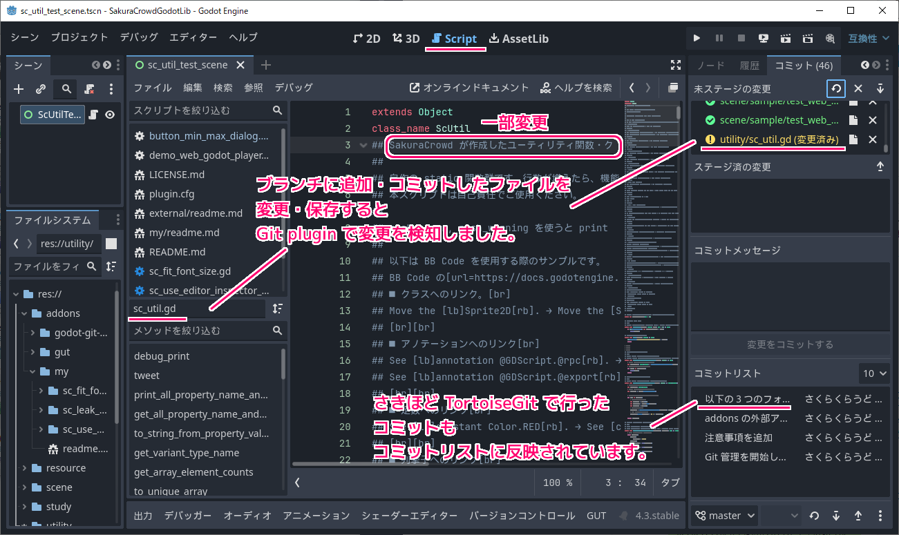Image resolution: width=899 pixels, height=535 pixels.
Task: Add a new node with the plus icon
Action: point(19,89)
